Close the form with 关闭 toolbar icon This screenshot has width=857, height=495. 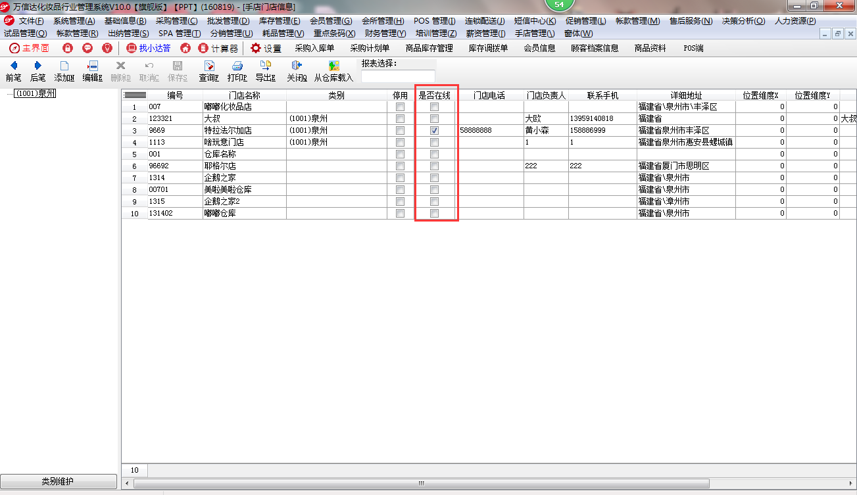297,72
